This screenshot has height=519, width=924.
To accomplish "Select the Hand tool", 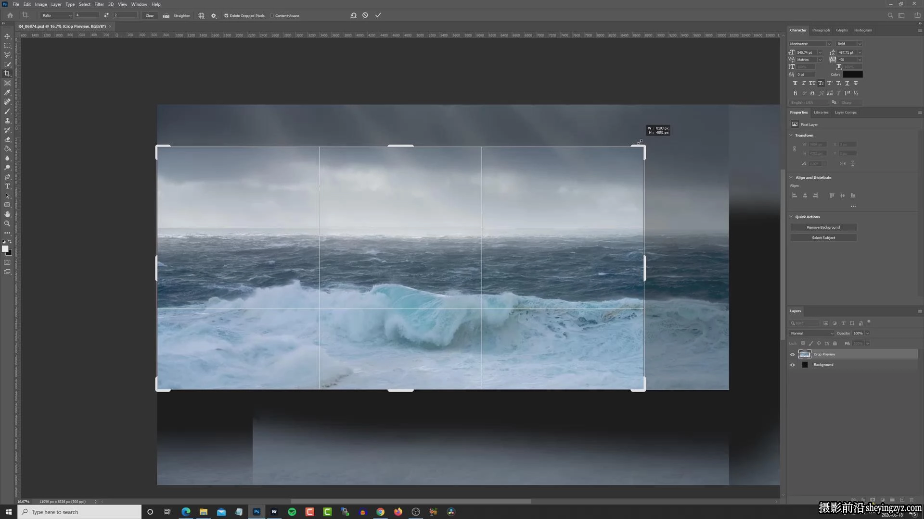I will coord(7,214).
